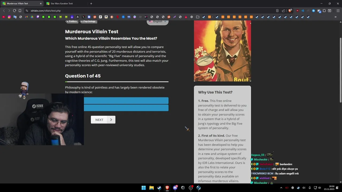Click the Psychology category tag
The image size is (342, 192).
(88, 21)
